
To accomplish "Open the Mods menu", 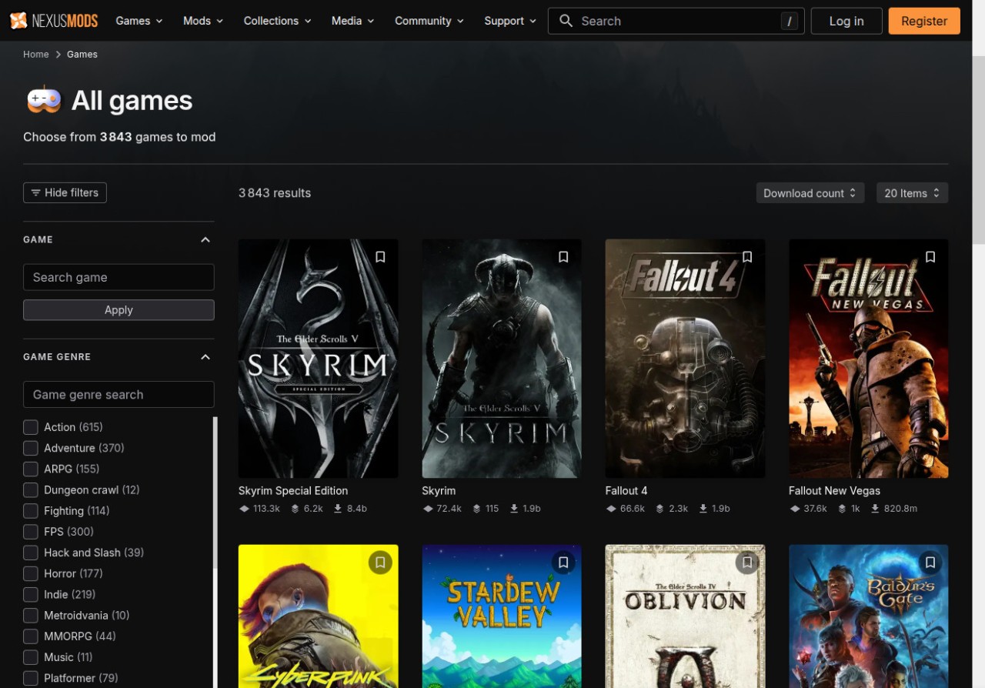I will coord(202,21).
